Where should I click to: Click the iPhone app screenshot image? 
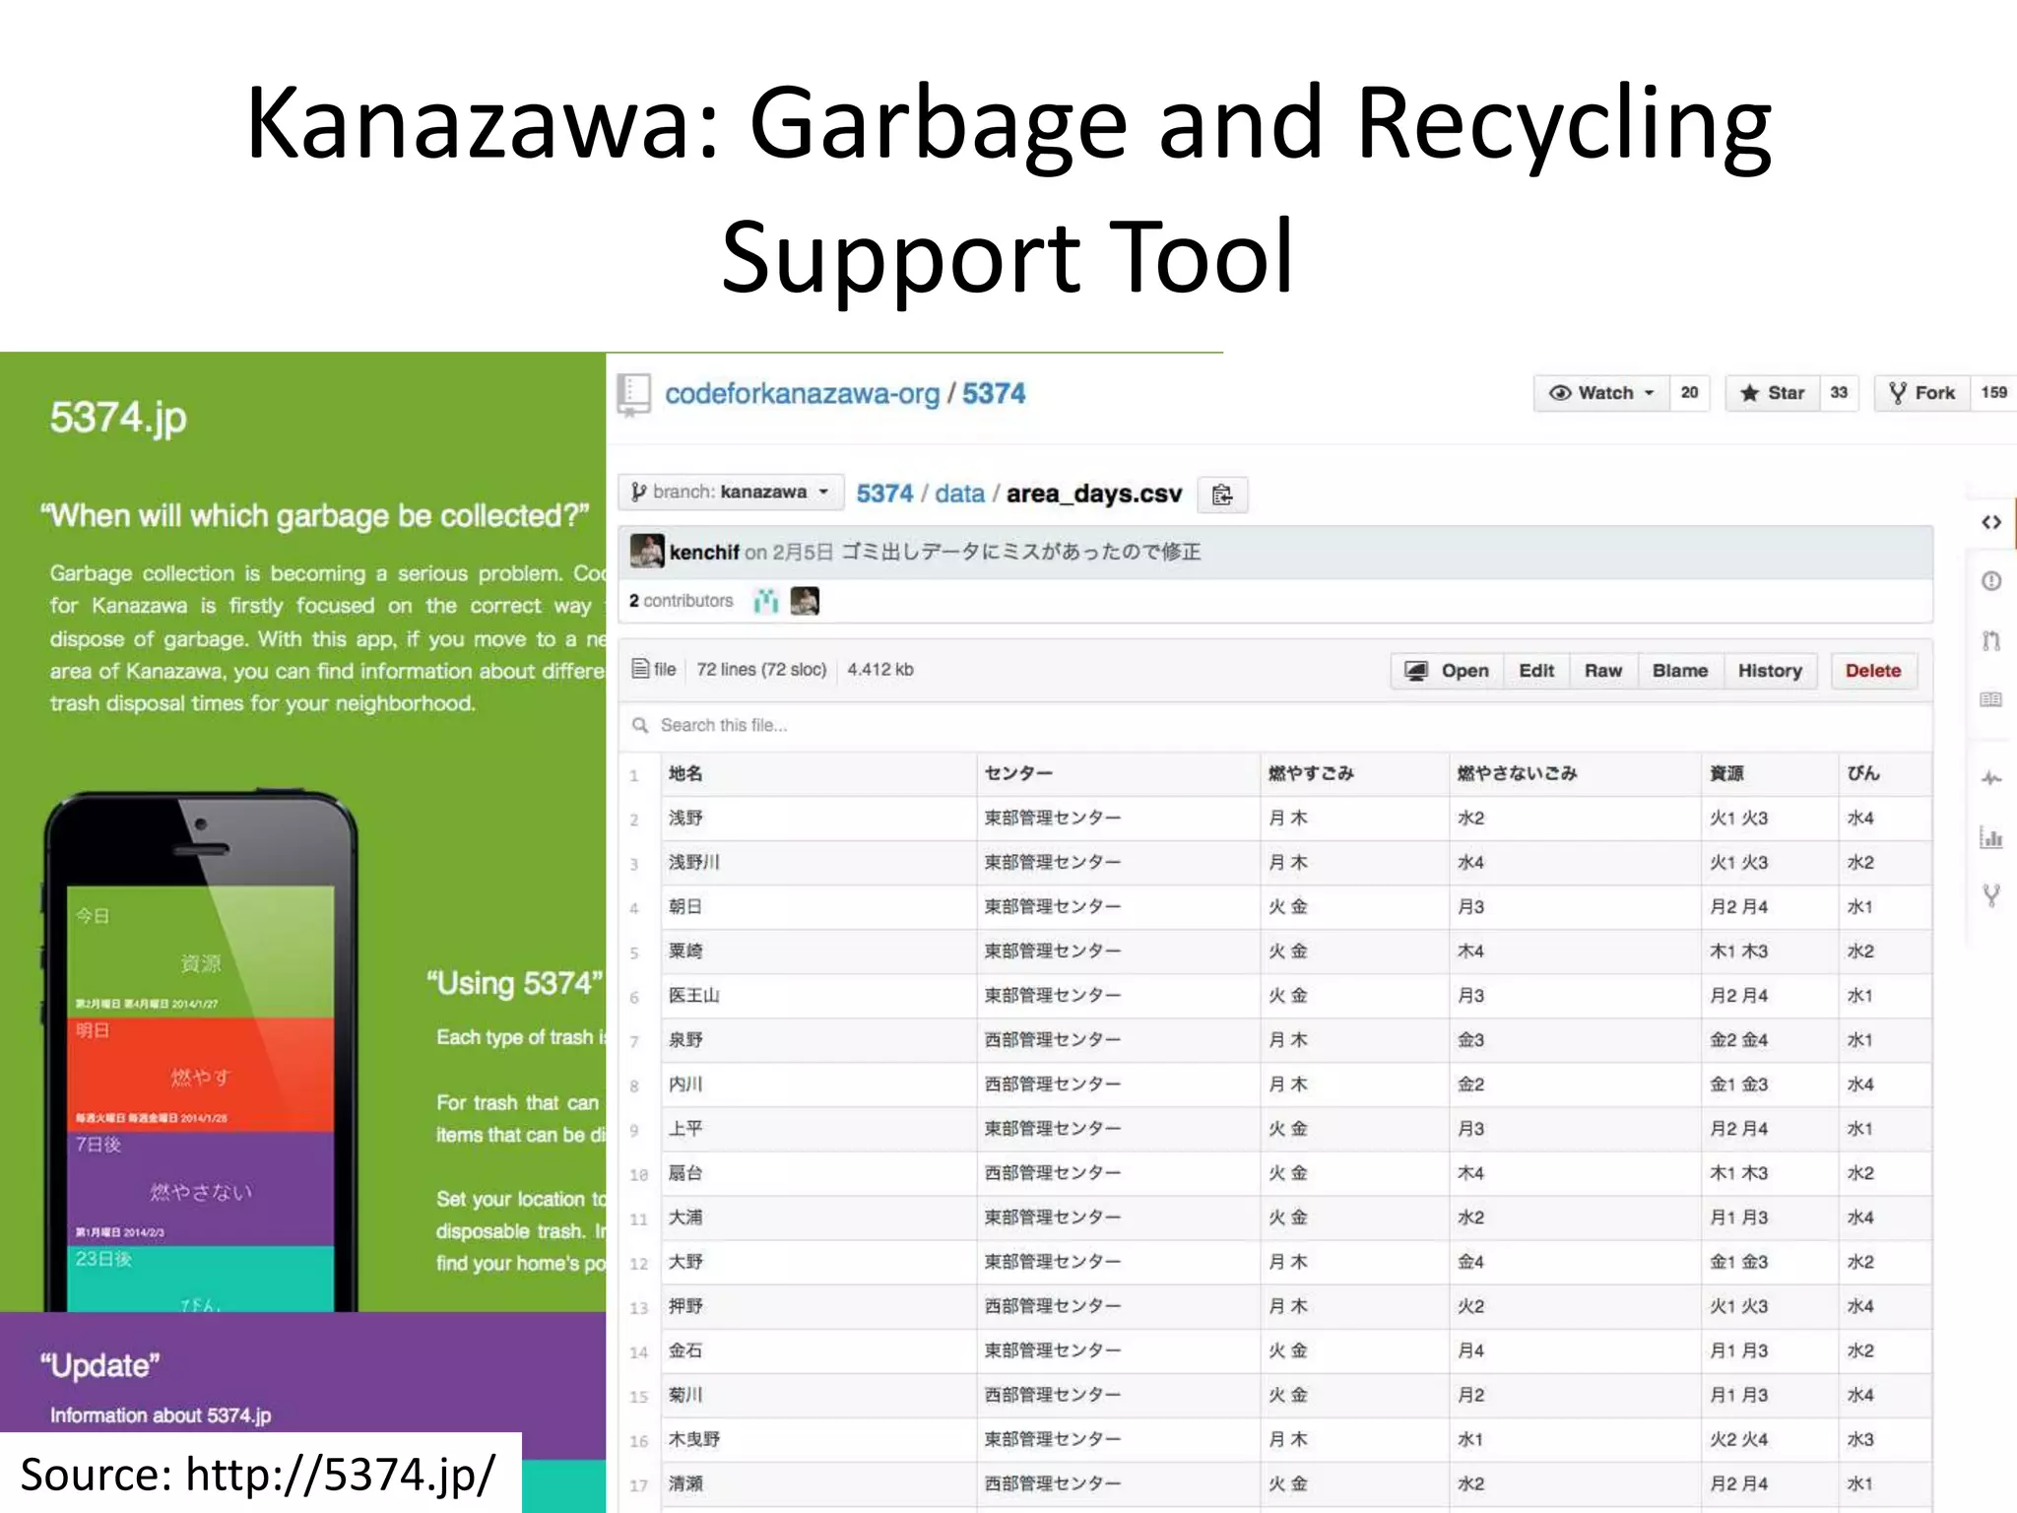(200, 1051)
